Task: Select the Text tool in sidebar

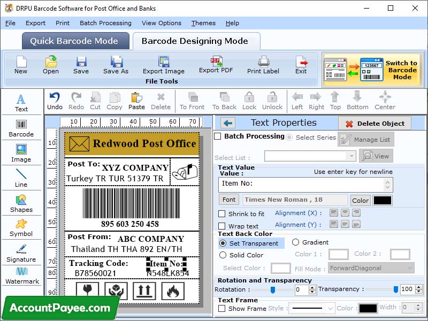Action: click(x=21, y=103)
